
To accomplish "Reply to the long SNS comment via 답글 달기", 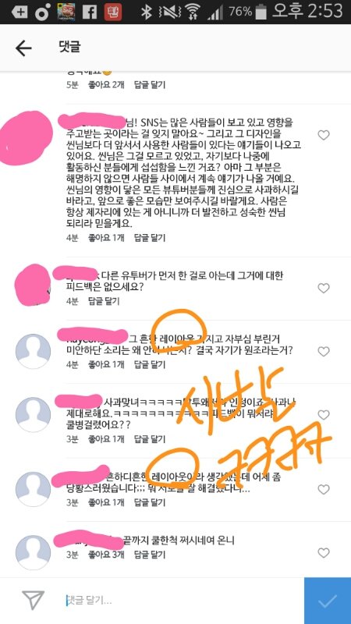I will click(150, 238).
